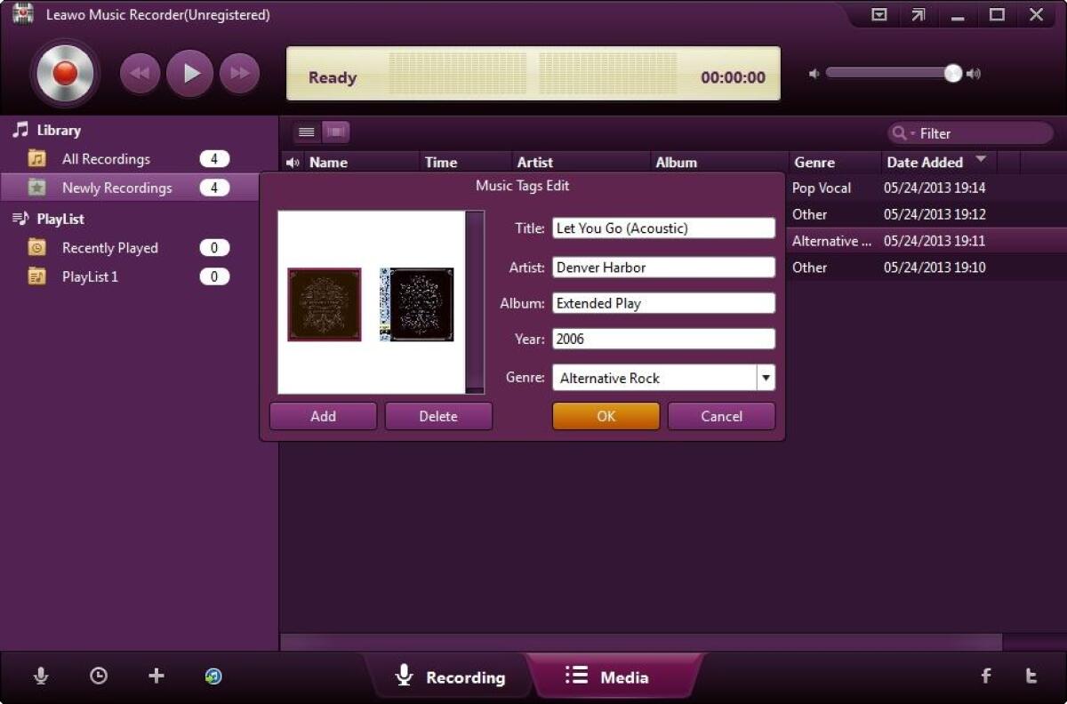Open the recording task scheduler clock icon
Viewport: 1067px width, 704px height.
coord(98,676)
